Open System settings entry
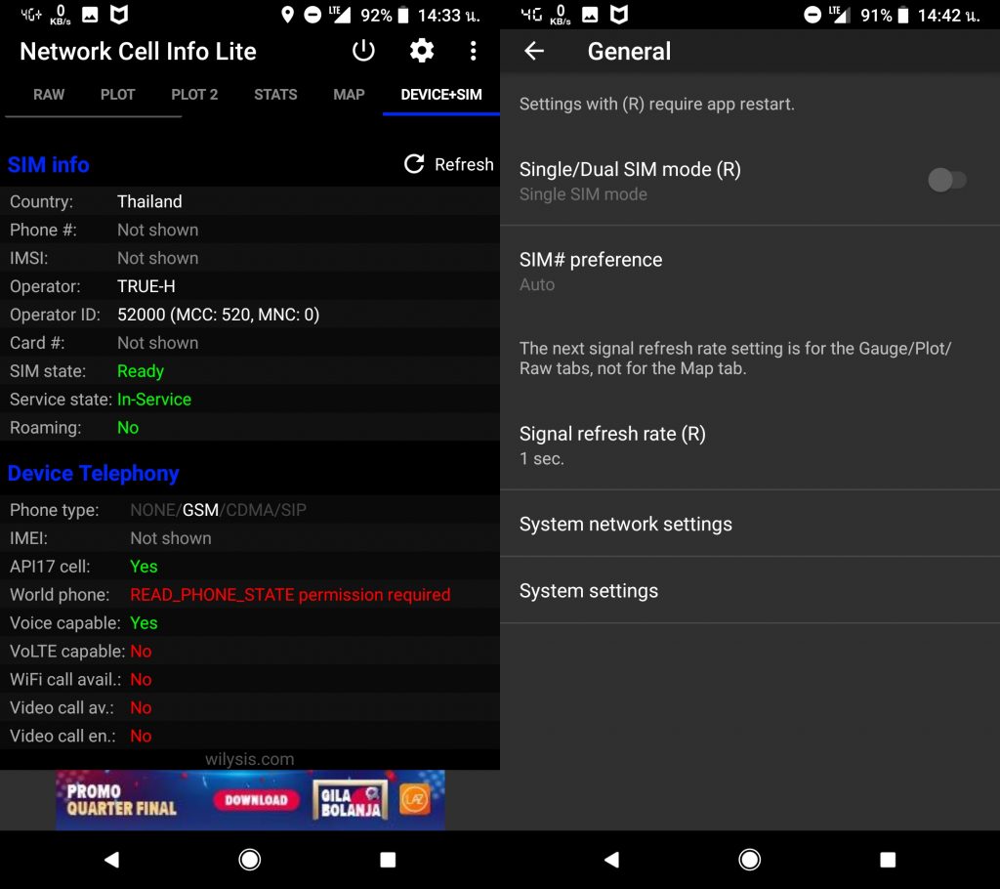The height and width of the screenshot is (889, 1000). click(x=750, y=590)
